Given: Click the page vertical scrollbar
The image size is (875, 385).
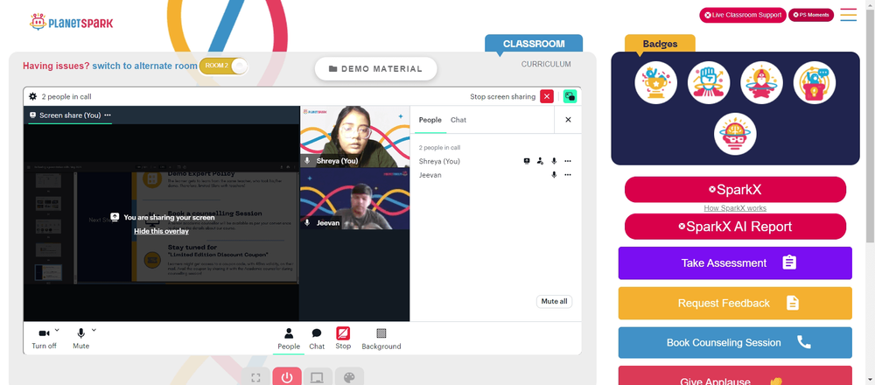Looking at the screenshot, I should 870,122.
